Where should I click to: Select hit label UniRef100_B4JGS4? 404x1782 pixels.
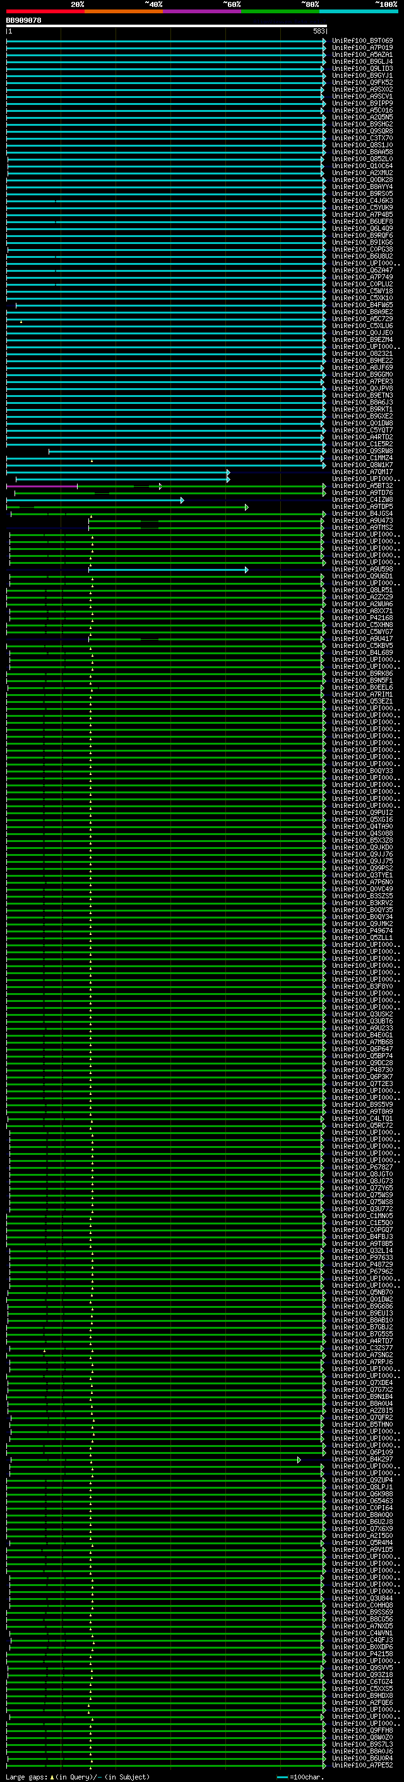[x=362, y=514]
